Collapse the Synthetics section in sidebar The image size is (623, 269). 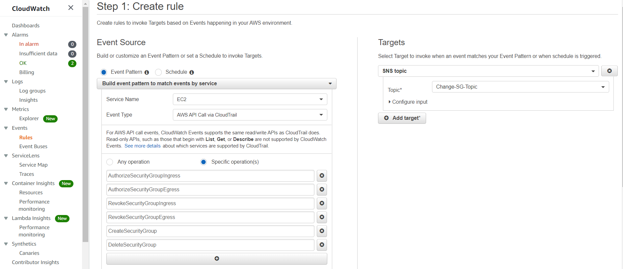click(x=6, y=244)
